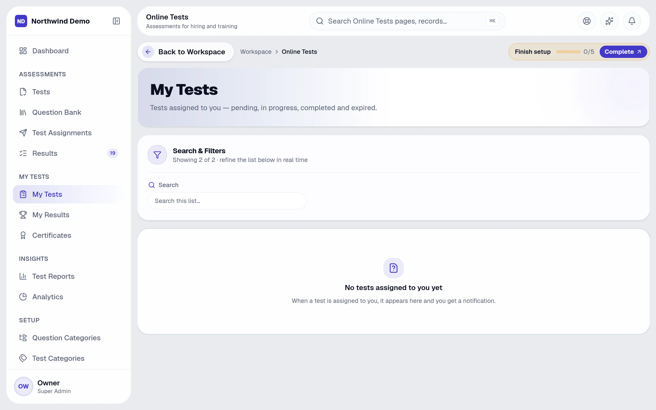656x410 pixels.
Task: Click the My Results trophy icon
Action: click(23, 215)
